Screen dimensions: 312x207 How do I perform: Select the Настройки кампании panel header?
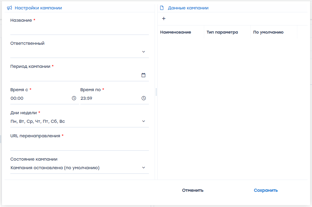[x=38, y=8]
